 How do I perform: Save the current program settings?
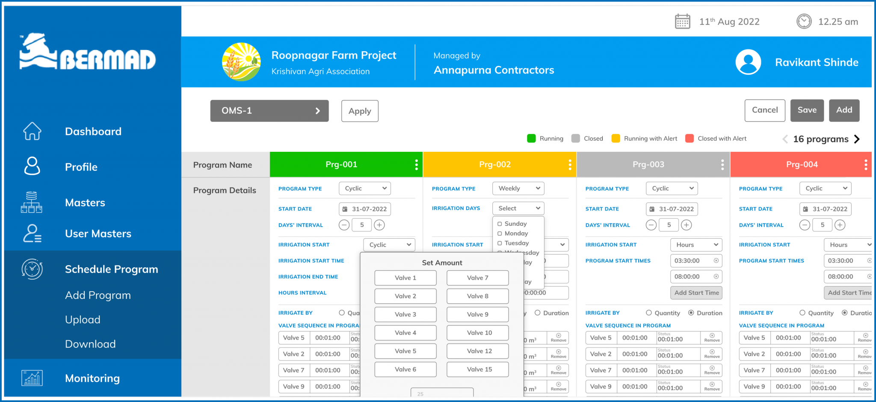807,110
